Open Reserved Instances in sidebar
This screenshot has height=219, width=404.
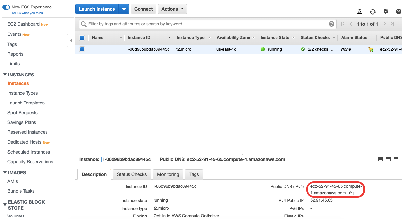[x=28, y=132]
